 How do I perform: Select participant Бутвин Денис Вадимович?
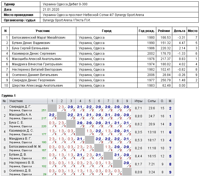tap(31, 43)
